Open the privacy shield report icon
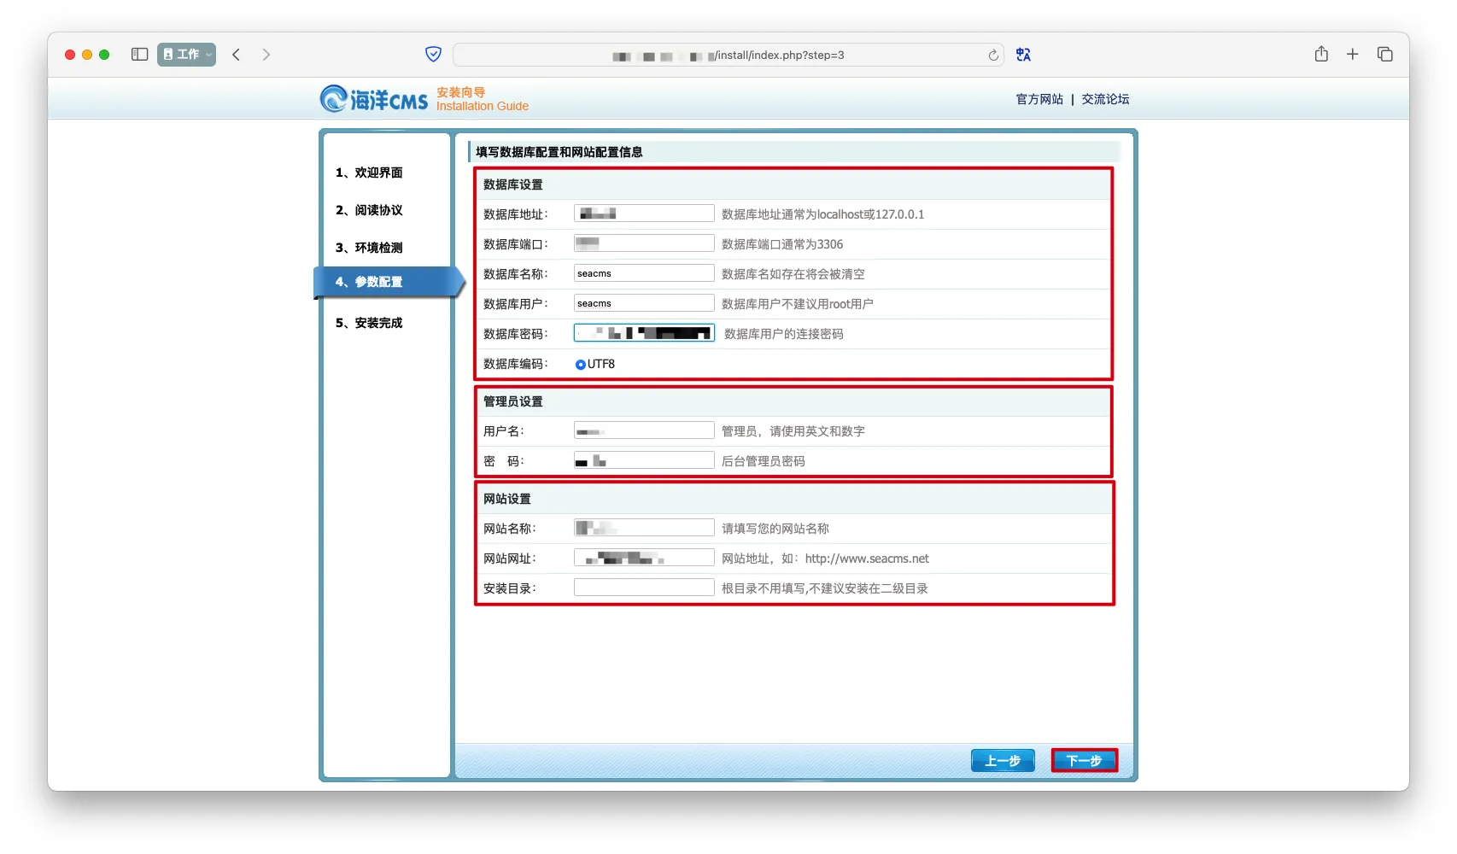Viewport: 1457px width, 854px height. pos(433,55)
